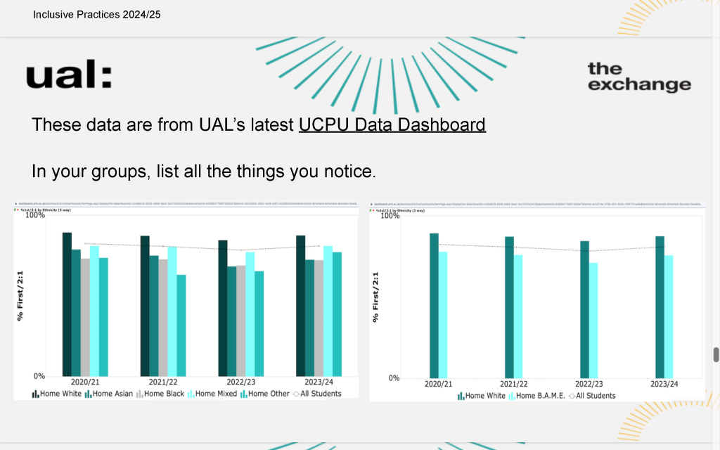Click the 2020/21 Home White bar in left chart
Viewport: 720px width, 450px height.
[x=67, y=304]
